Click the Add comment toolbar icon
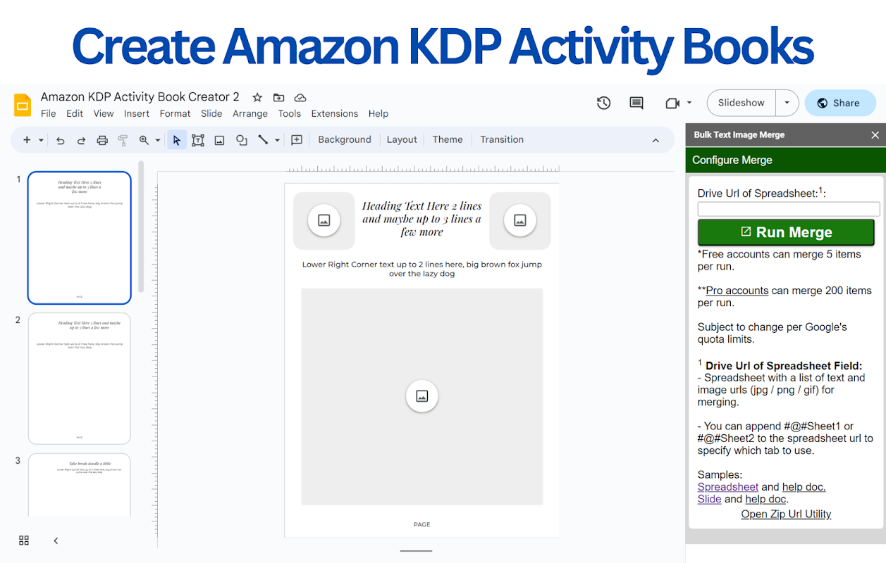Viewport: 886px width, 563px height. 297,140
